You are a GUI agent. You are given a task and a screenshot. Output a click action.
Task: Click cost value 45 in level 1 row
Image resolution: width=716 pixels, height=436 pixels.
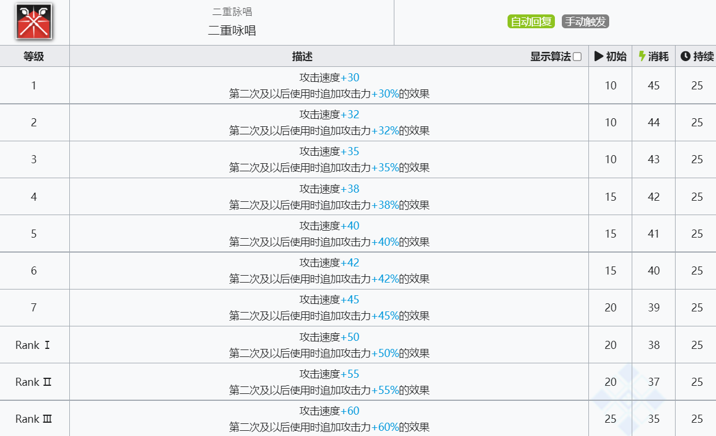click(654, 85)
